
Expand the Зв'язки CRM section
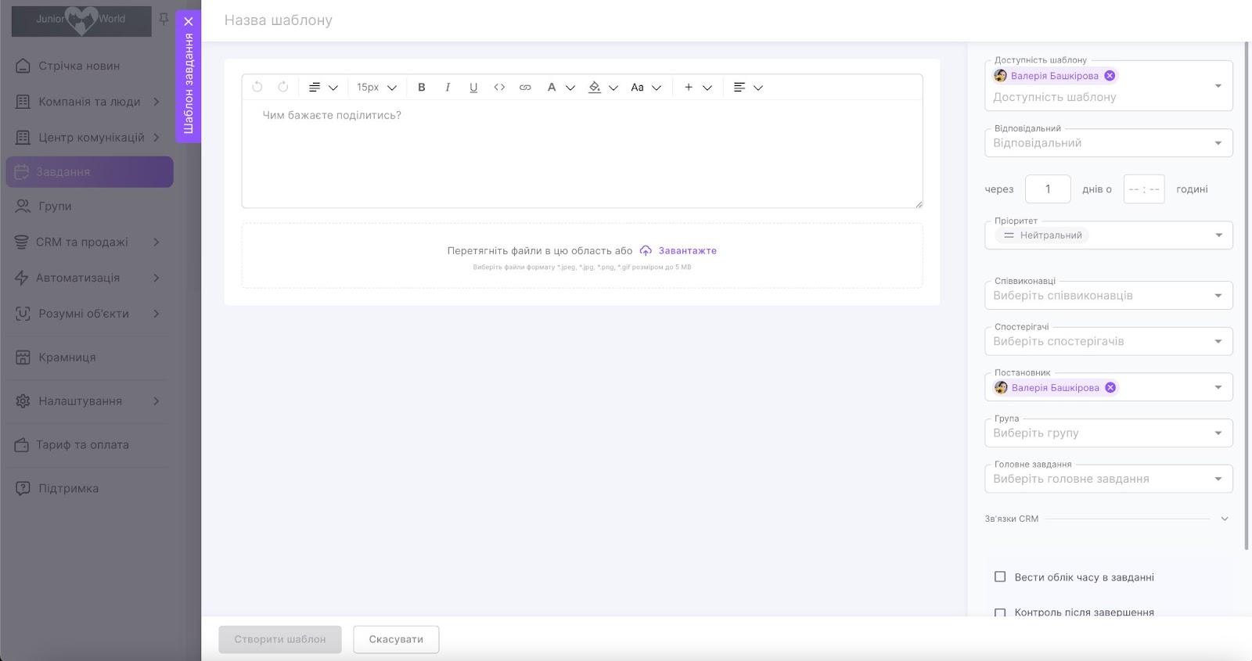(x=1225, y=519)
